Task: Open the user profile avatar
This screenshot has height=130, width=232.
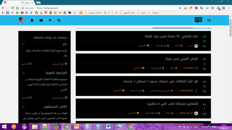Action: pos(21,20)
